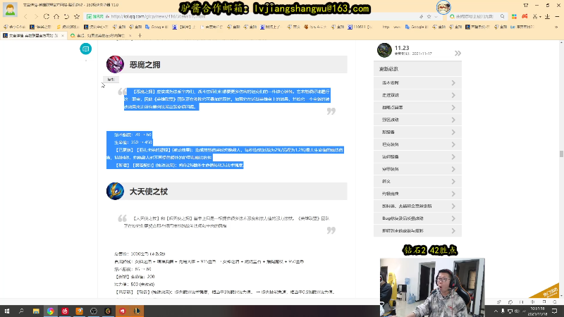Click the 恶魔之拥 heading text
Image resolution: width=564 pixels, height=317 pixels.
[x=145, y=65]
